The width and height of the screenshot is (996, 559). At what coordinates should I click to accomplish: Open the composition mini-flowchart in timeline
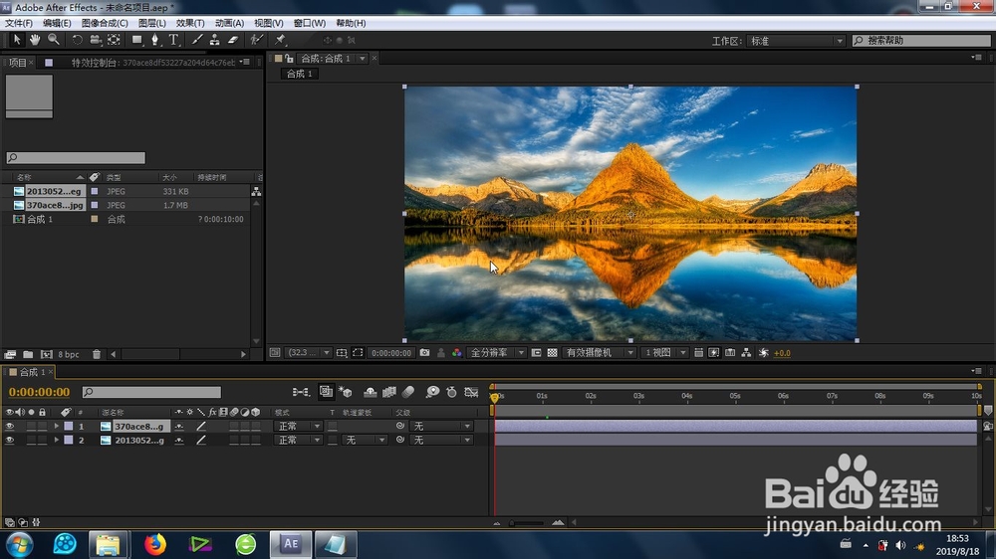301,392
